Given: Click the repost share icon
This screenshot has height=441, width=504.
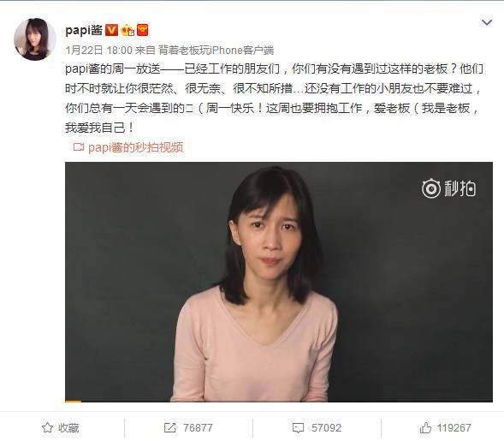Looking at the screenshot, I should point(169,428).
